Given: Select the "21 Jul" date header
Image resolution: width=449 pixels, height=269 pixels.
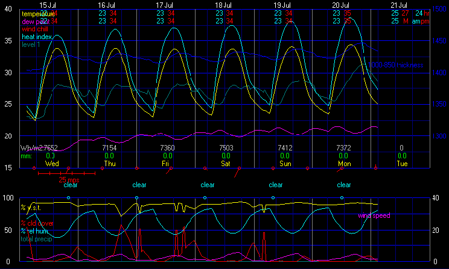Looking at the screenshot, I should coord(399,5).
